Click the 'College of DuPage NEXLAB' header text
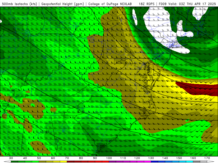 pos(110,4)
